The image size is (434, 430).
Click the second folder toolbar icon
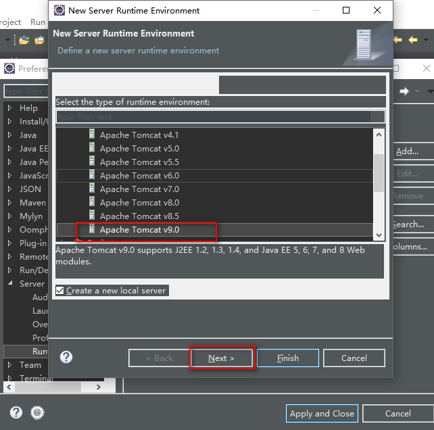[39, 41]
